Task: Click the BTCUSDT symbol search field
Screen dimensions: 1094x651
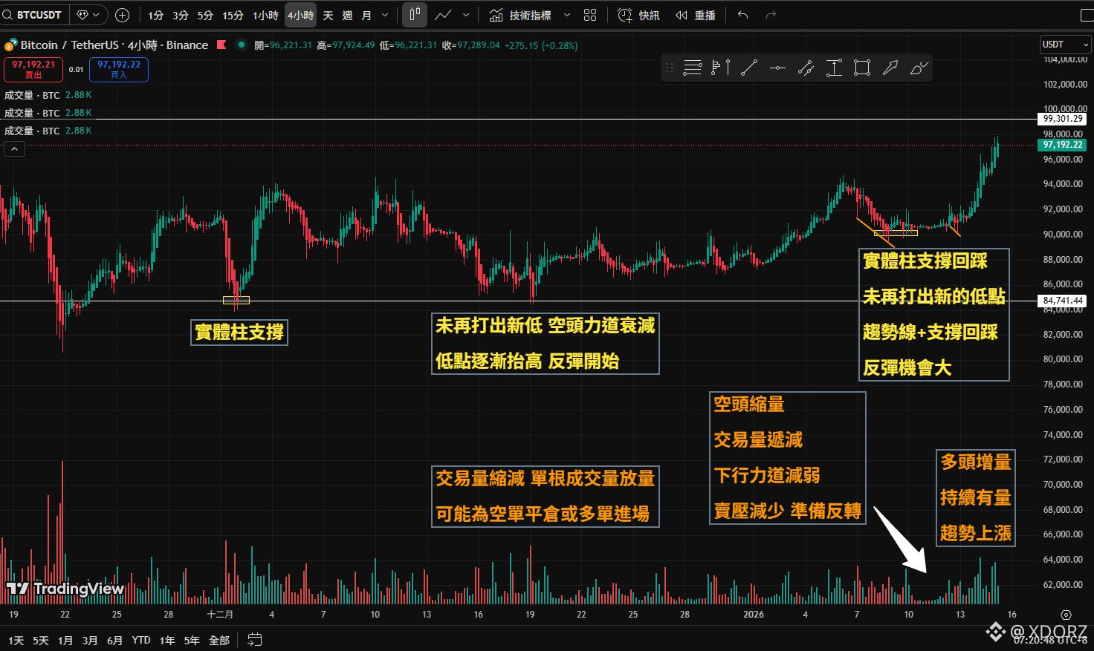Action: coord(39,15)
